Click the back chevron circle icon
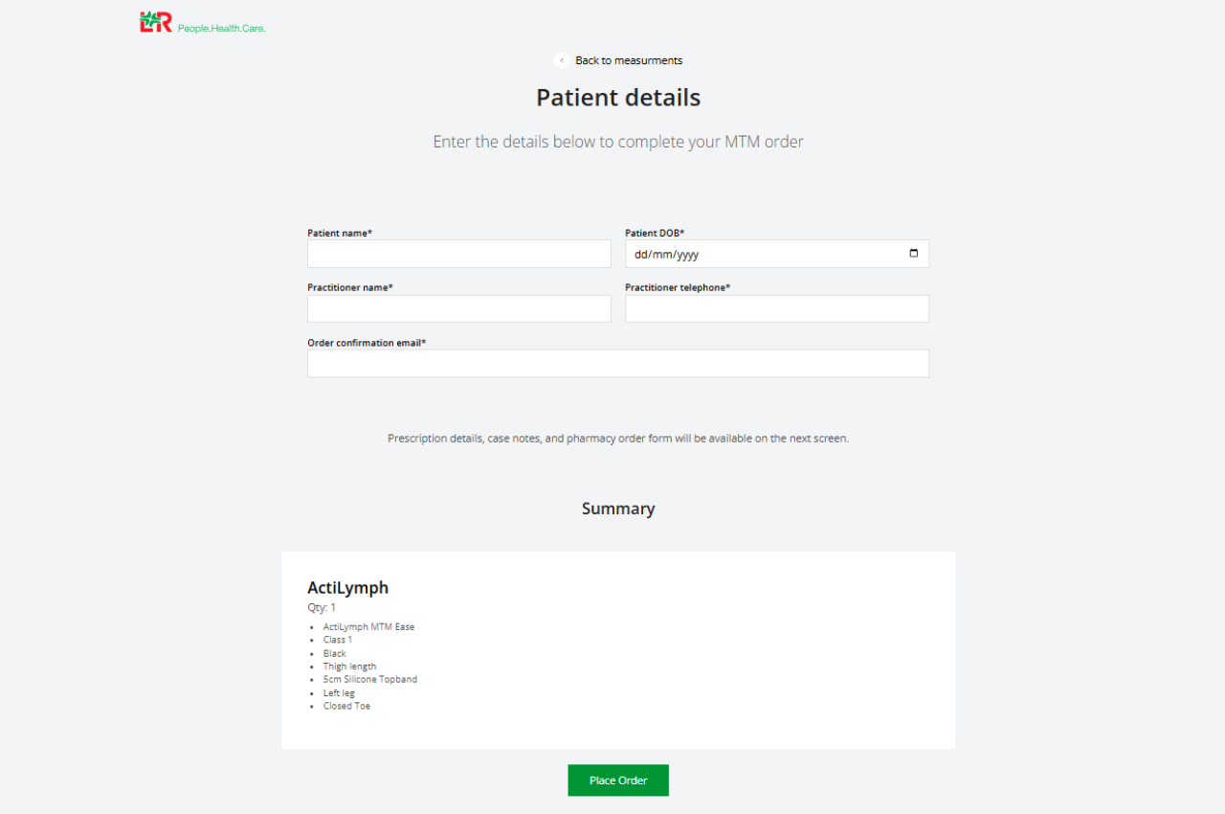Image resolution: width=1225 pixels, height=814 pixels. (x=562, y=60)
